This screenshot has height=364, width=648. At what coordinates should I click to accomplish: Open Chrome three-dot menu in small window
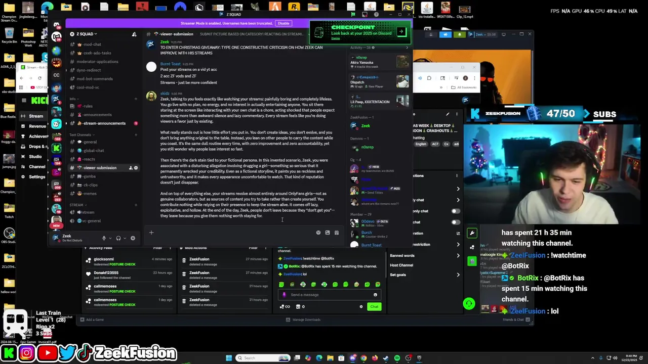[475, 78]
